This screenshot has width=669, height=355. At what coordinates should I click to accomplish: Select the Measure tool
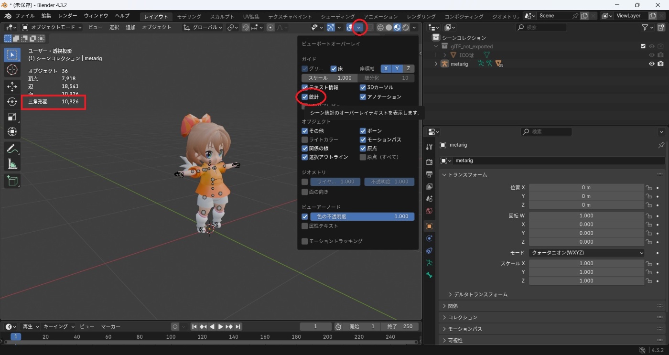pos(12,164)
